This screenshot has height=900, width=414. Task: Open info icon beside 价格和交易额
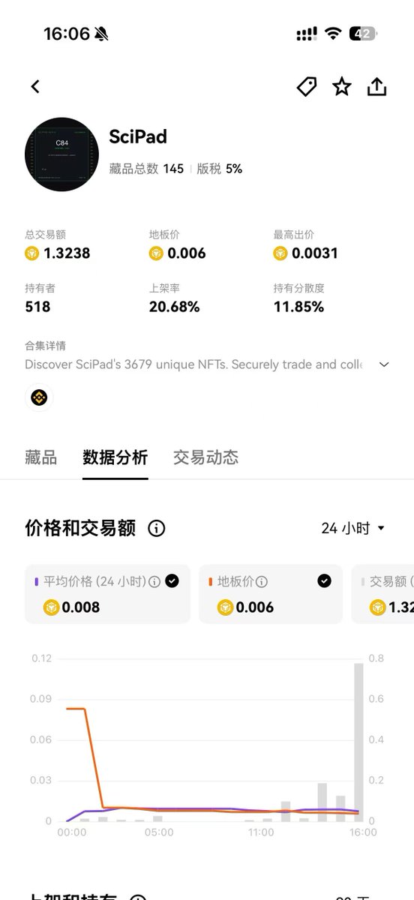(156, 529)
